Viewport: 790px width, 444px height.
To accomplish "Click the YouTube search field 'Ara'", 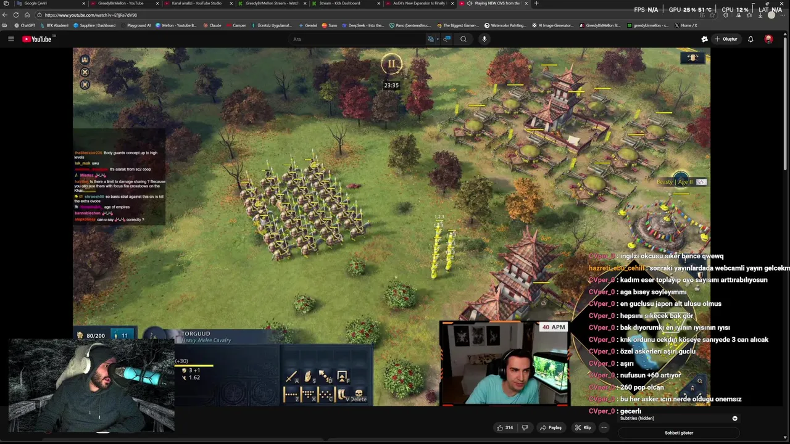I will 358,39.
